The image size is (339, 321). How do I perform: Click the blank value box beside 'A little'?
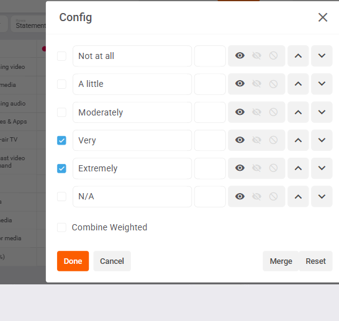tap(210, 84)
